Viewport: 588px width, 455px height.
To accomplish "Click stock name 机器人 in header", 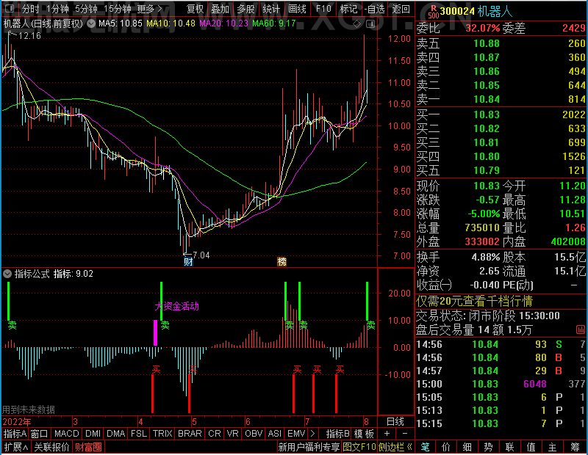I will tap(495, 12).
